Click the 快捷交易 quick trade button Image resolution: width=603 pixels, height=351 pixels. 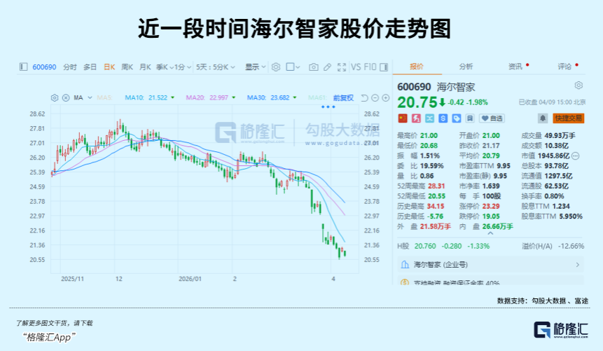pyautogui.click(x=569, y=118)
